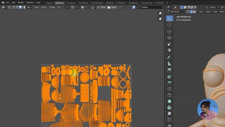225x127 pixels.
Task: Enable mesh vertex select mode in 3D viewport
Action: [188, 12]
